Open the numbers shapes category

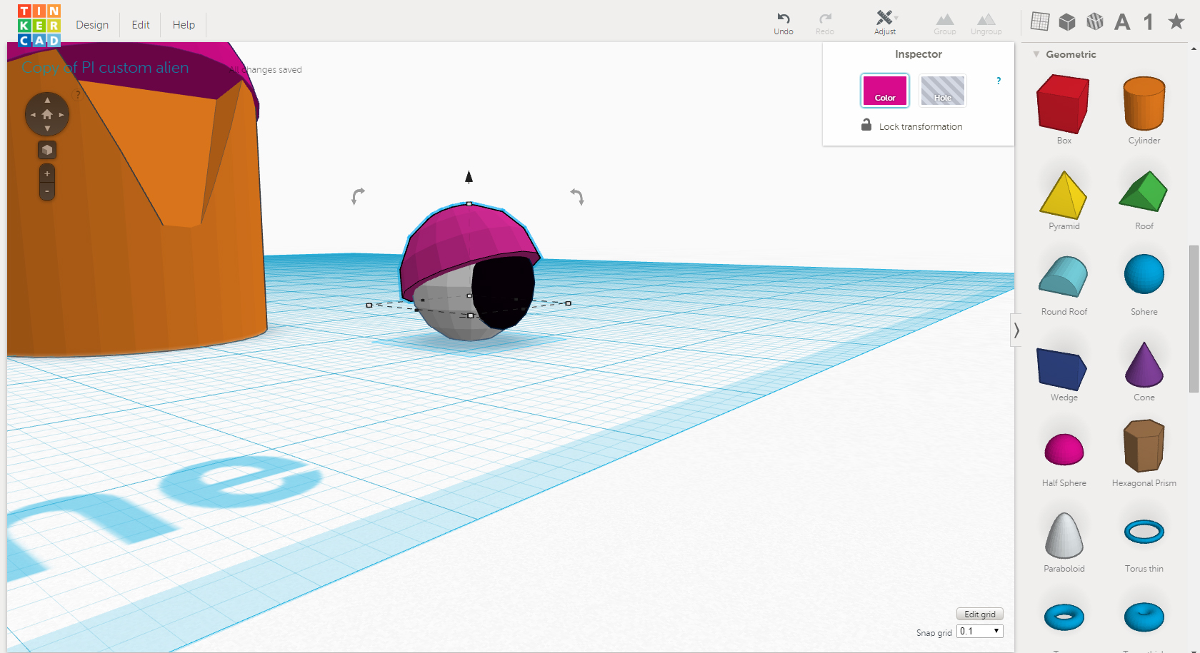[x=1149, y=22]
